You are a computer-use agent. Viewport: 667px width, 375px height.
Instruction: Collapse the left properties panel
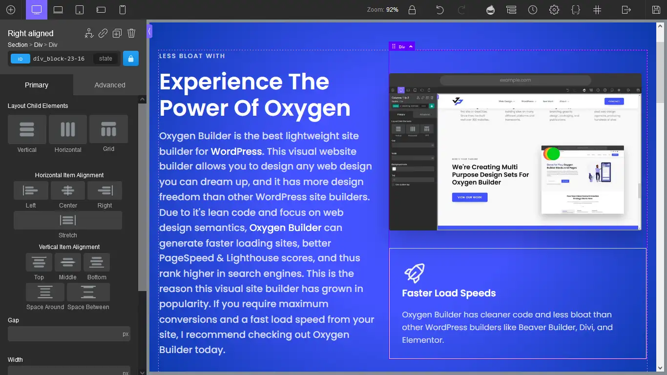[149, 30]
